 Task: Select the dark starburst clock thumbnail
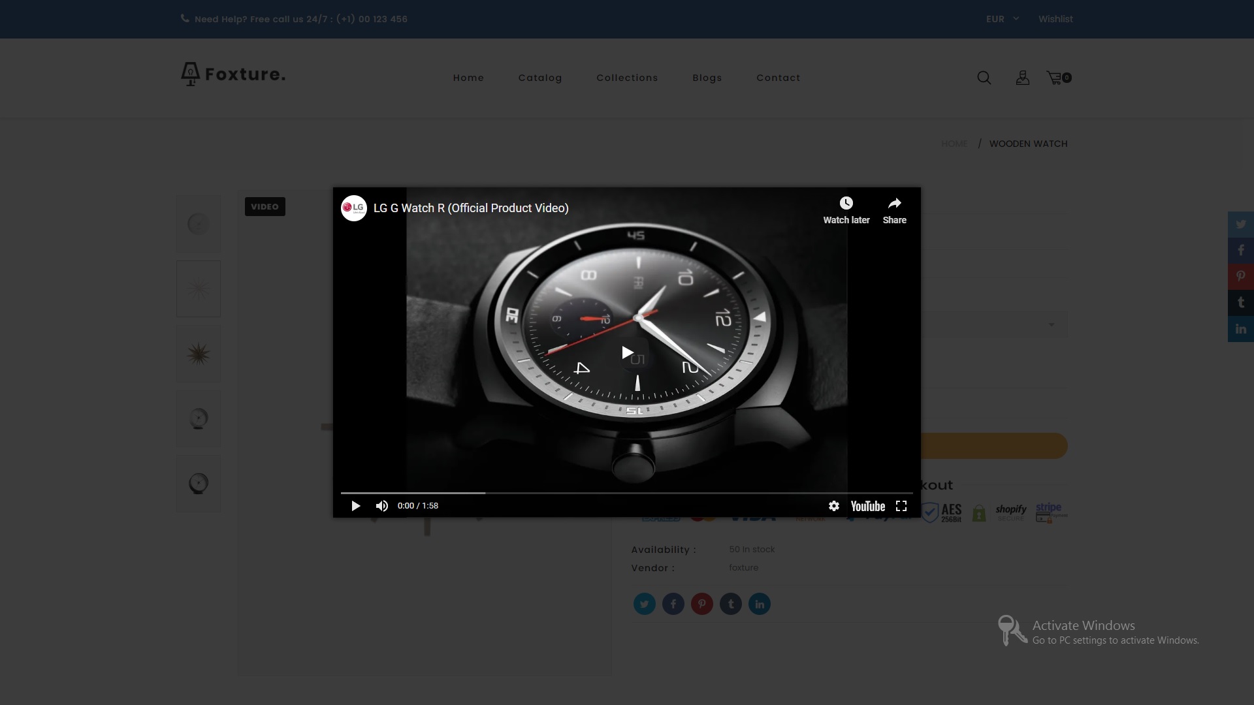point(199,354)
